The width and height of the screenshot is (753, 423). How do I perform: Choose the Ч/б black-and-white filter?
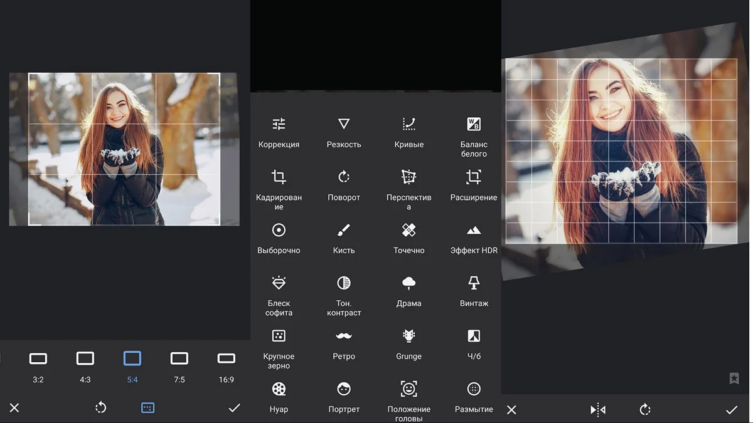[x=474, y=344]
